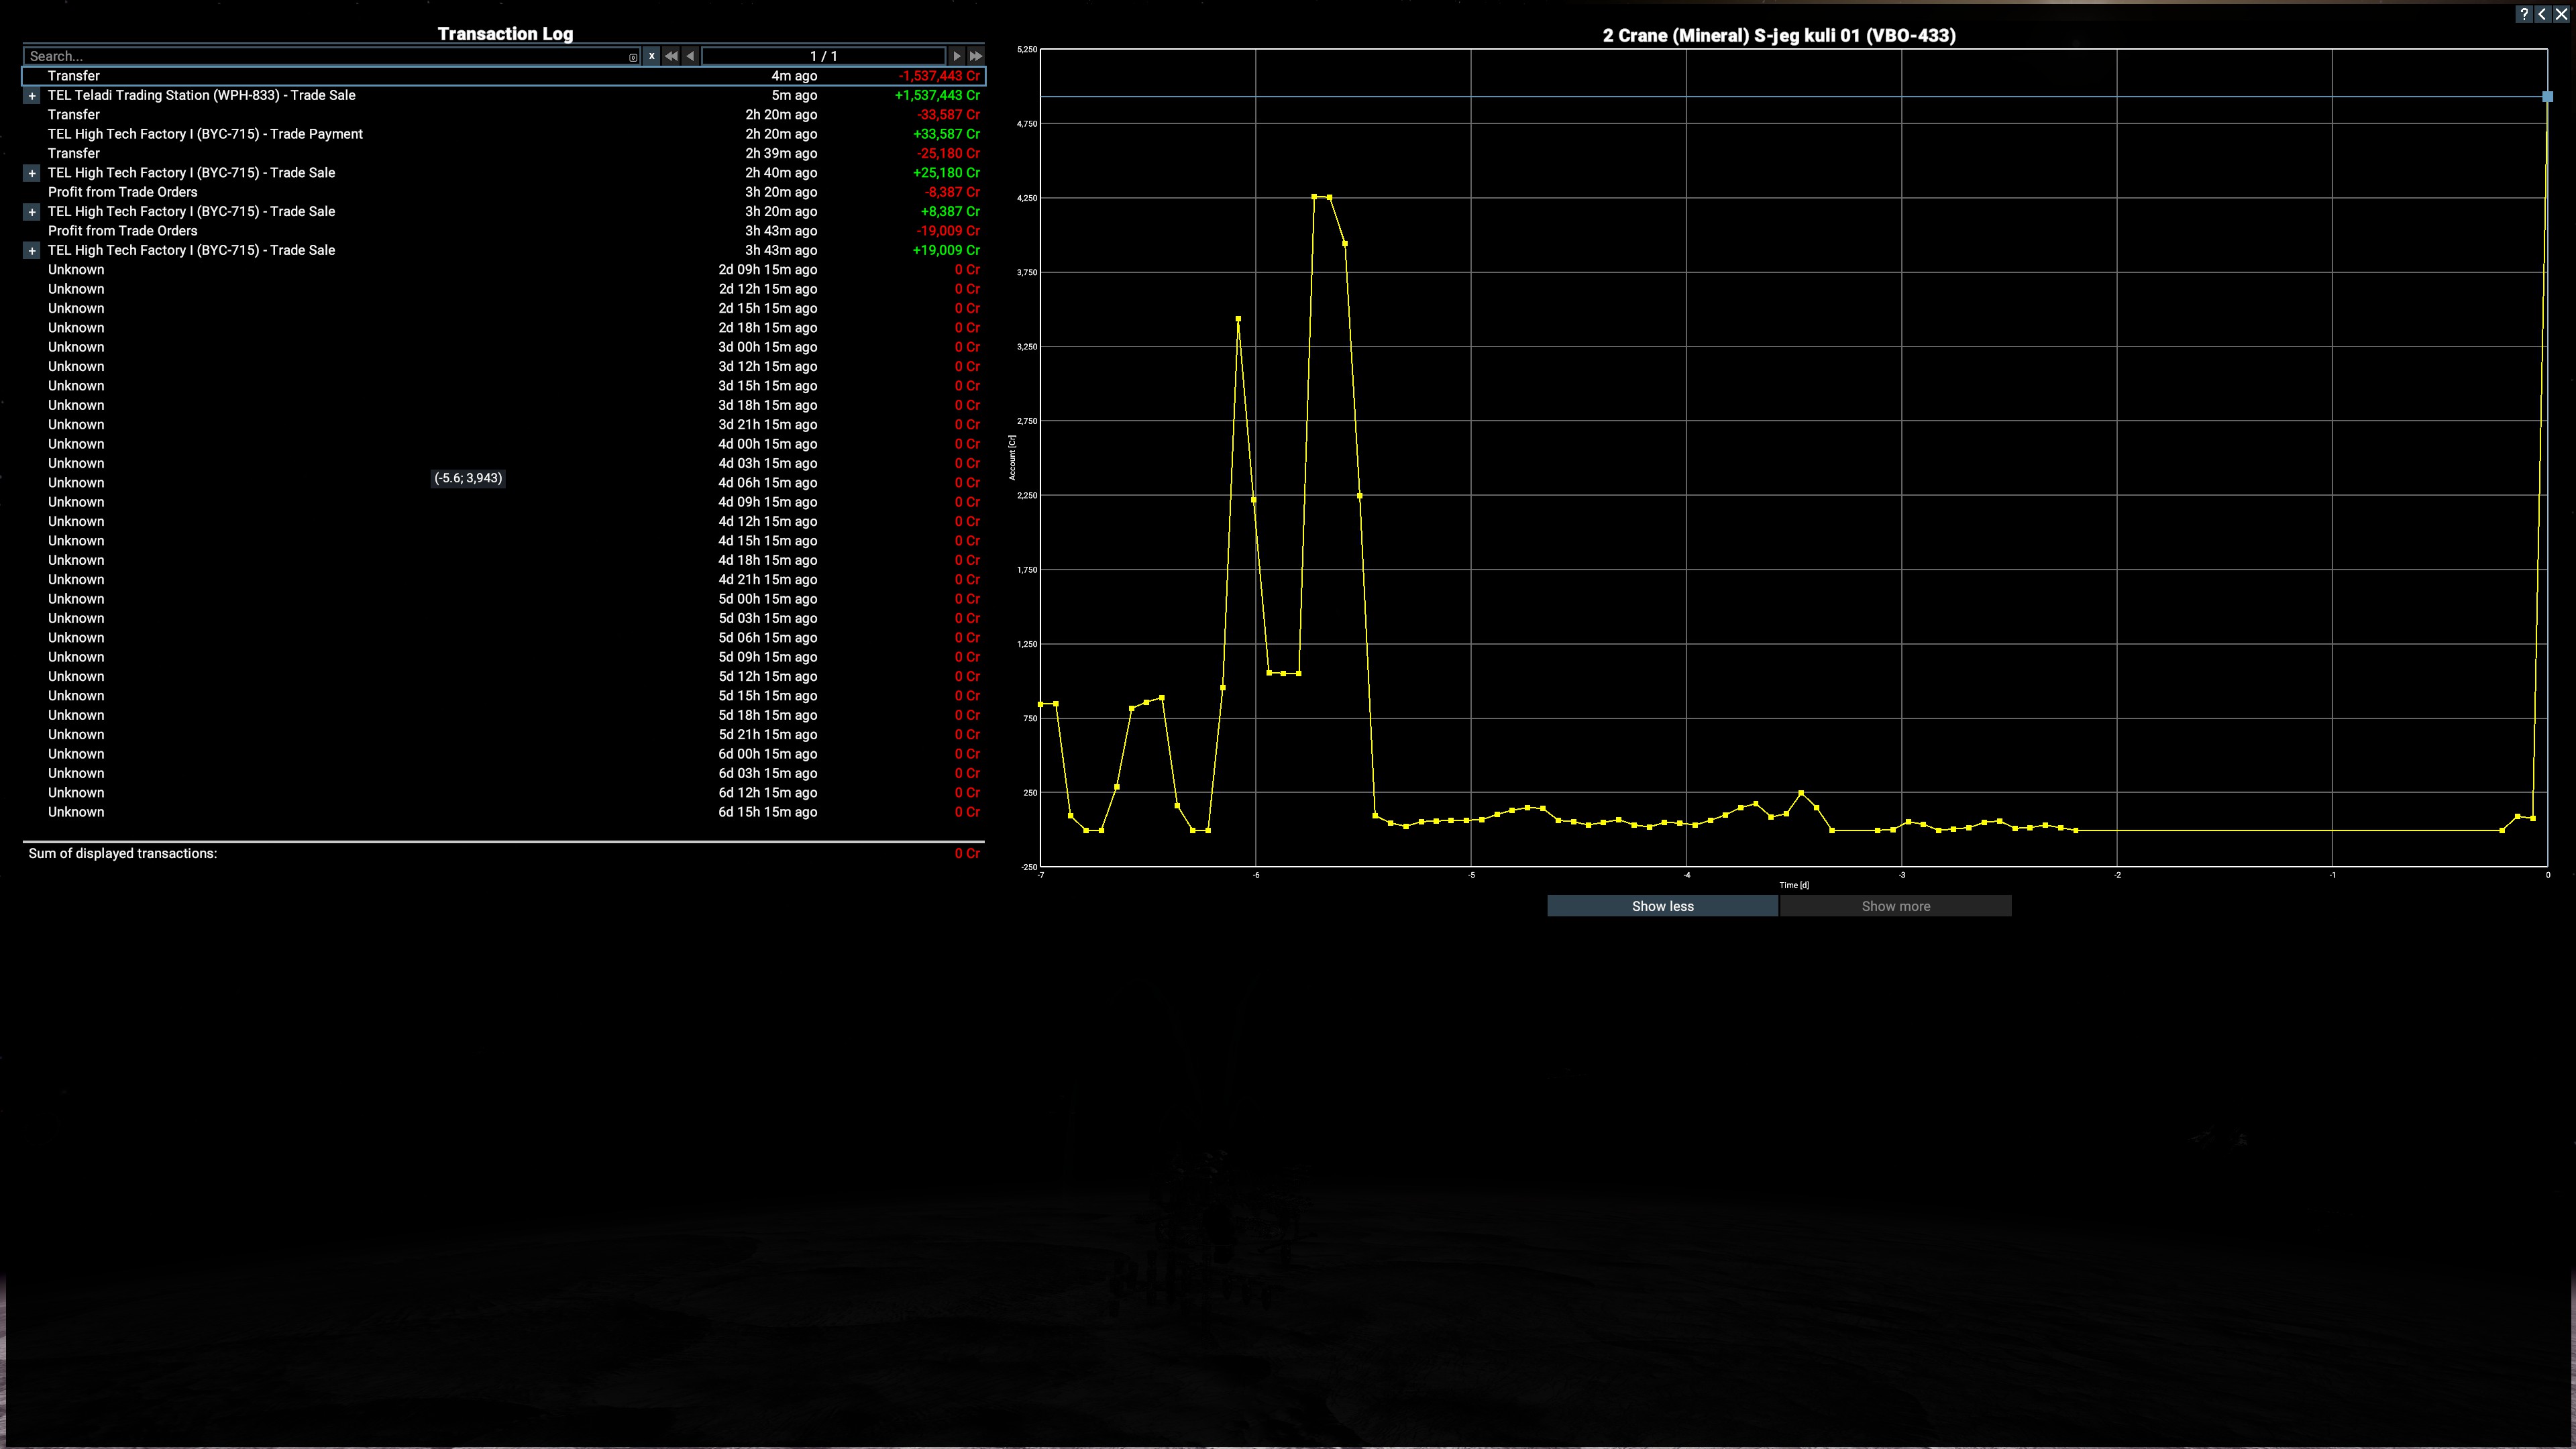The image size is (2576, 1449).
Task: Select the Unknown entry from 2d 09h 15m ago
Action: 504,270
